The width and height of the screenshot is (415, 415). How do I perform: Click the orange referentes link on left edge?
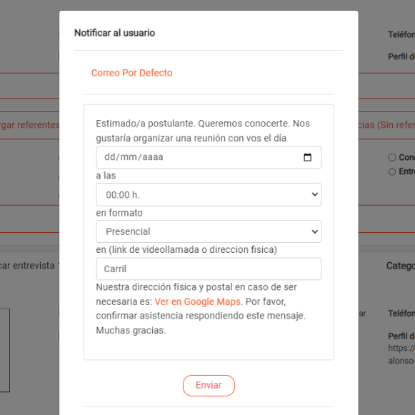click(x=29, y=125)
